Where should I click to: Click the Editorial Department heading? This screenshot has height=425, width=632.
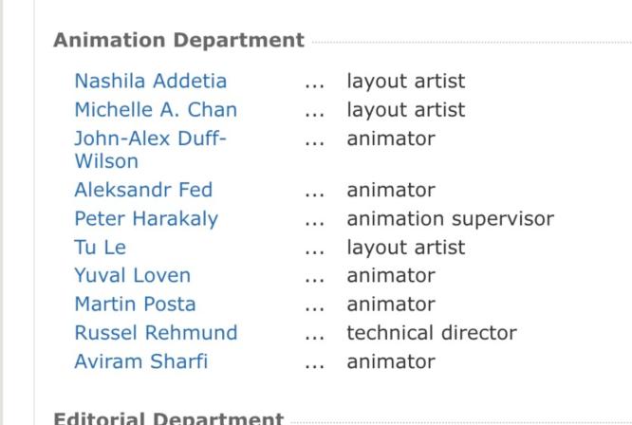[169, 418]
